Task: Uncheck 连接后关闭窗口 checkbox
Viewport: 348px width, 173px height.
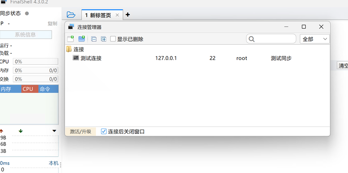Action: click(104, 131)
